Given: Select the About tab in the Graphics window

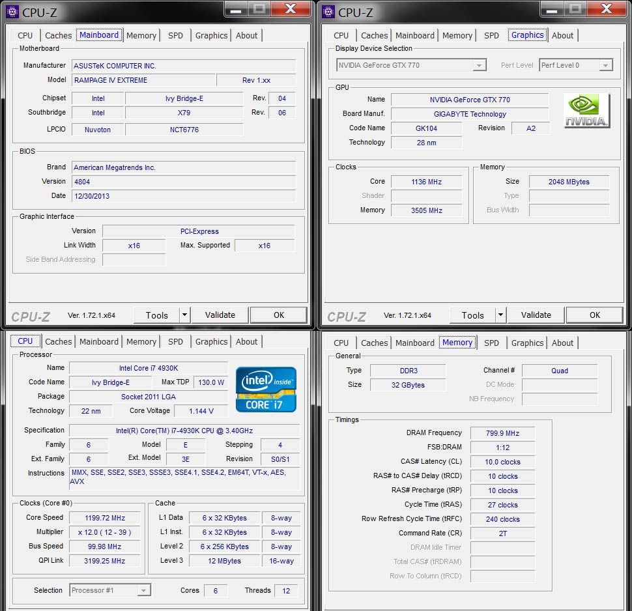Looking at the screenshot, I should [563, 35].
